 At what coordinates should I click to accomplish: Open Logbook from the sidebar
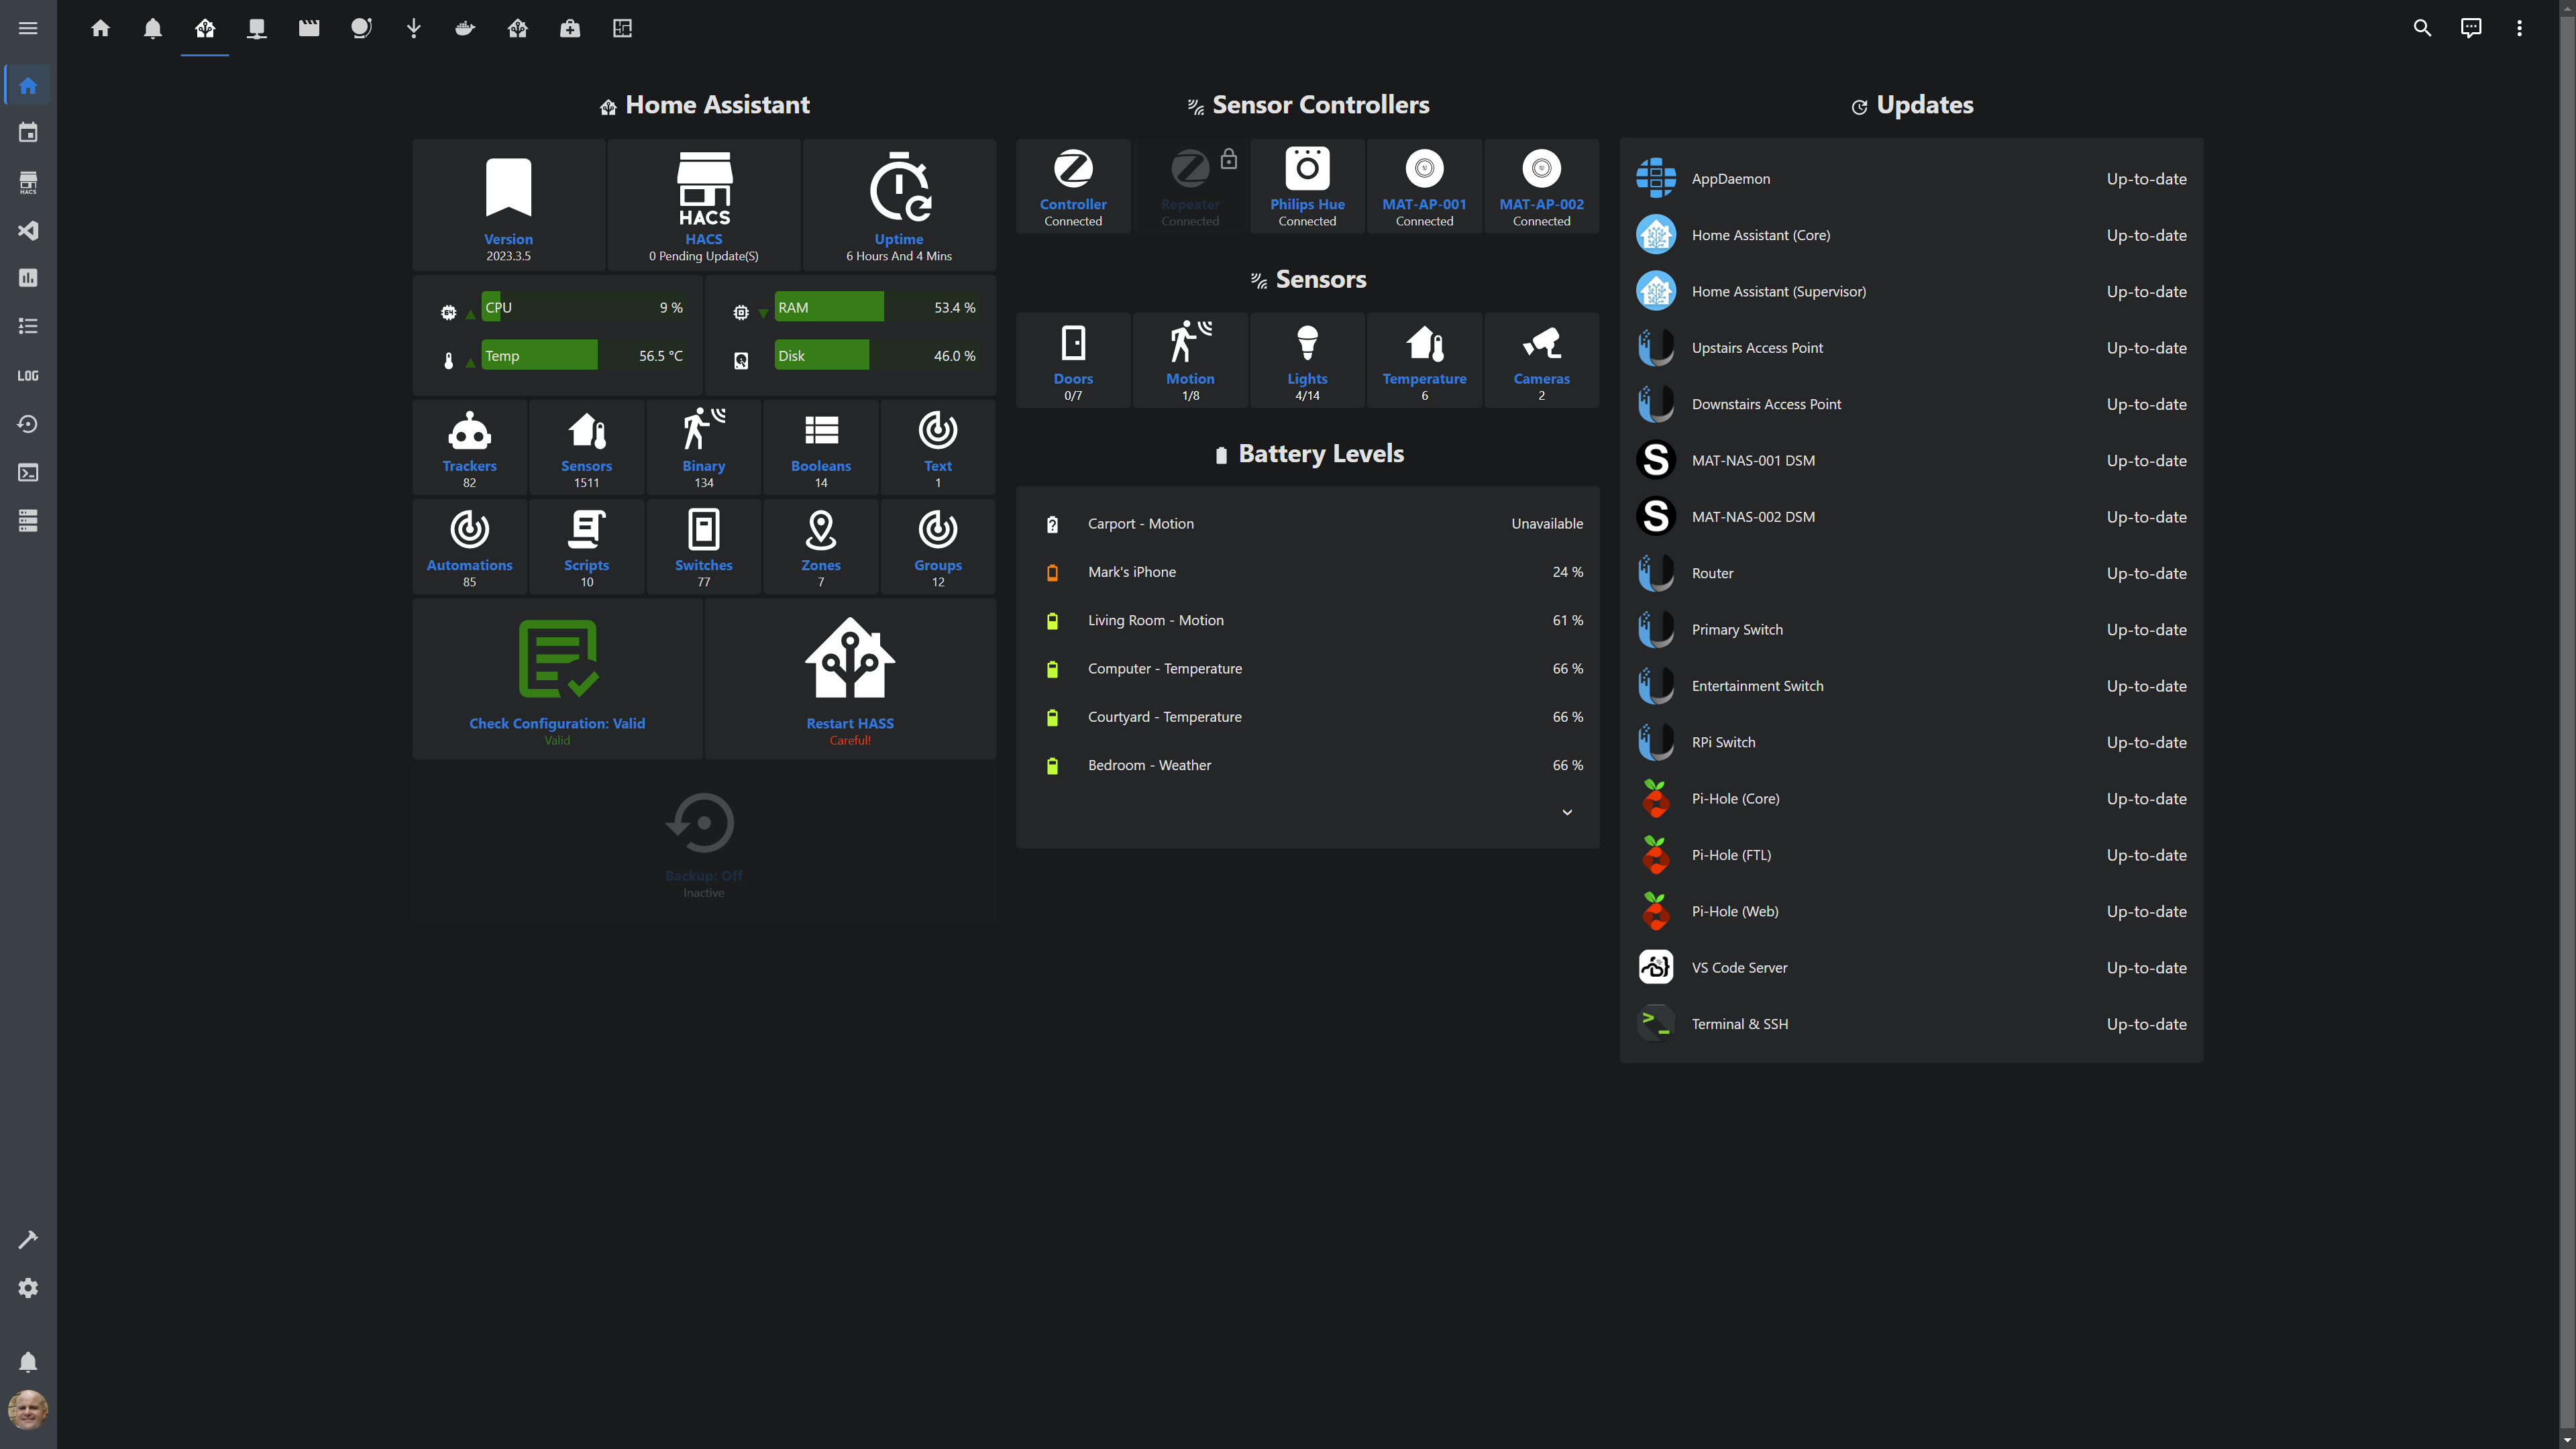tap(28, 327)
